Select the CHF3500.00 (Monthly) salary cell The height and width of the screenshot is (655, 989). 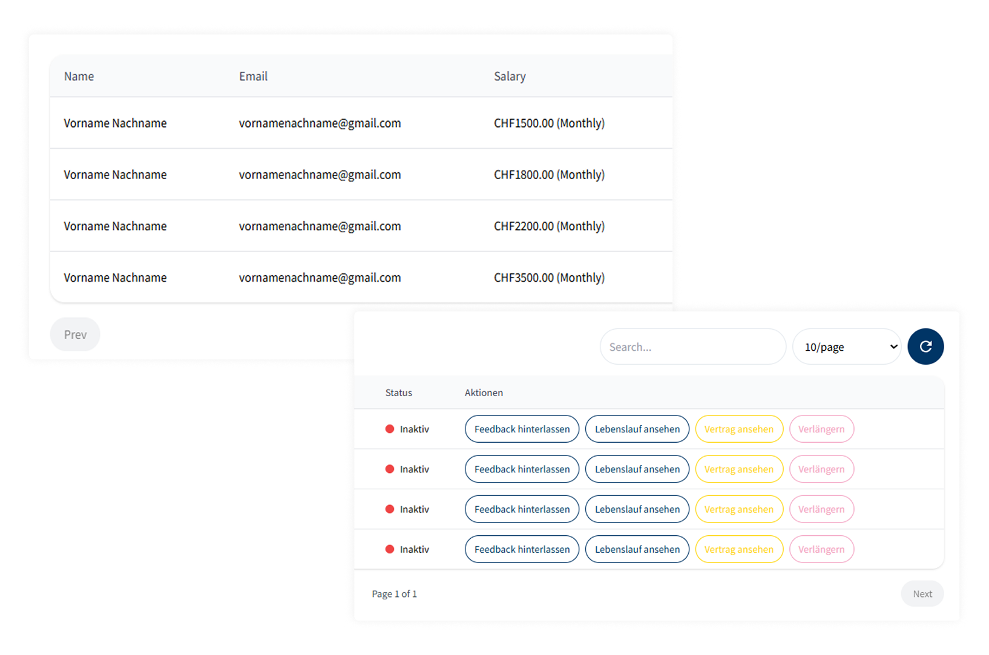549,278
